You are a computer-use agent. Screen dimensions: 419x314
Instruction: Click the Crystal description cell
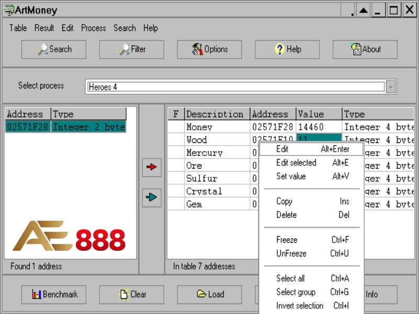(x=217, y=191)
